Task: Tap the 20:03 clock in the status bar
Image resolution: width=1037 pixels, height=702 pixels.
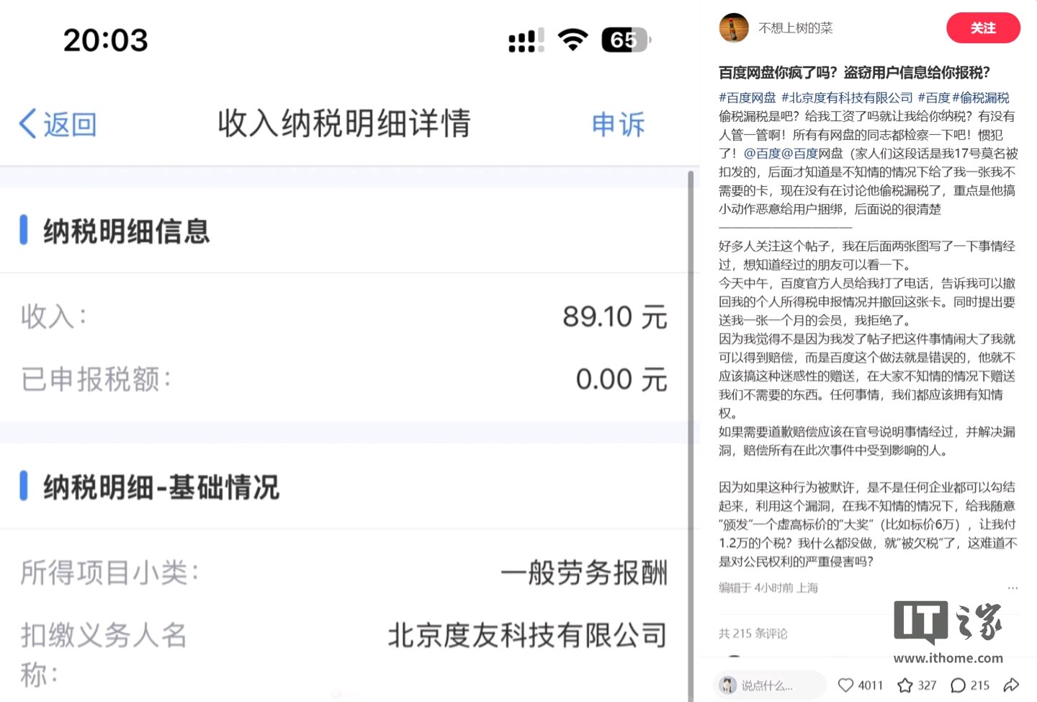Action: pyautogui.click(x=106, y=40)
